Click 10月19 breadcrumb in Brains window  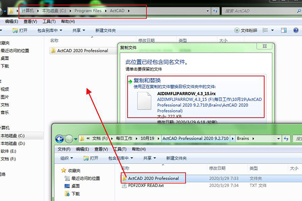point(147,138)
